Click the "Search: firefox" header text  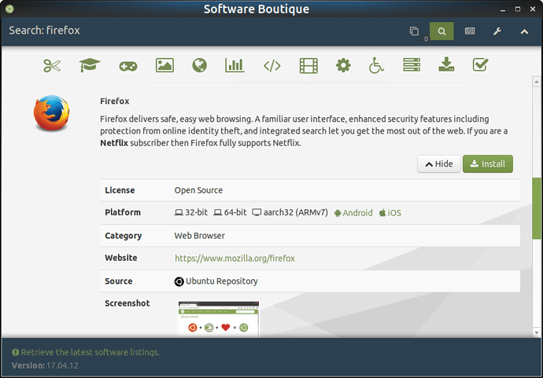(44, 31)
